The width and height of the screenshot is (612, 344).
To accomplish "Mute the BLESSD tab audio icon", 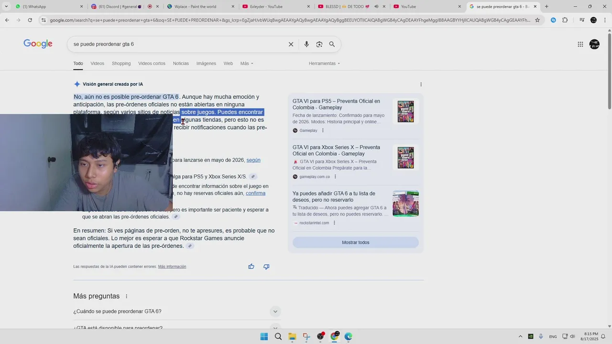I will coord(376,7).
